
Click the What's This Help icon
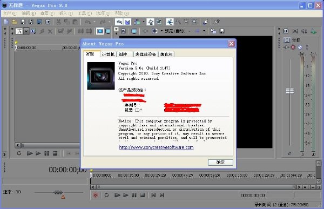(x=217, y=22)
